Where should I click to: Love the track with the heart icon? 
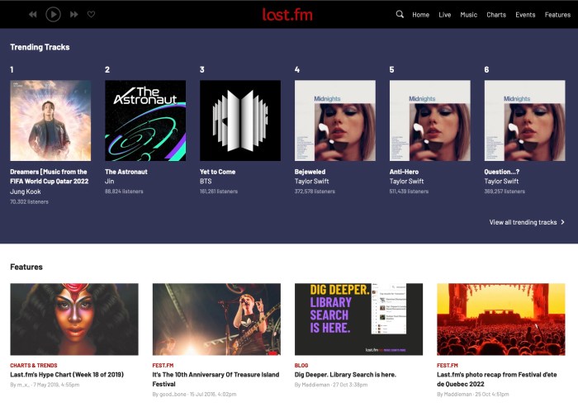pos(91,14)
